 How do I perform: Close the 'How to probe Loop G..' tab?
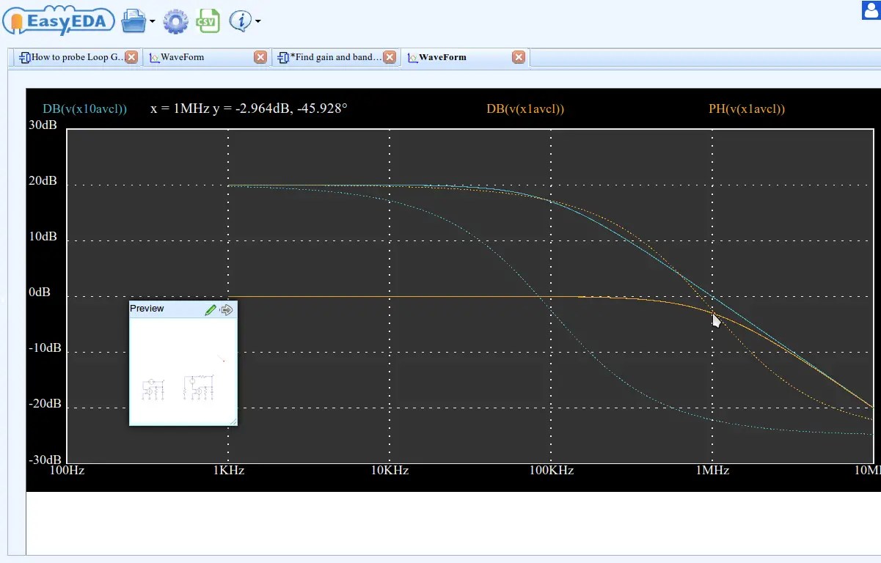(x=131, y=57)
